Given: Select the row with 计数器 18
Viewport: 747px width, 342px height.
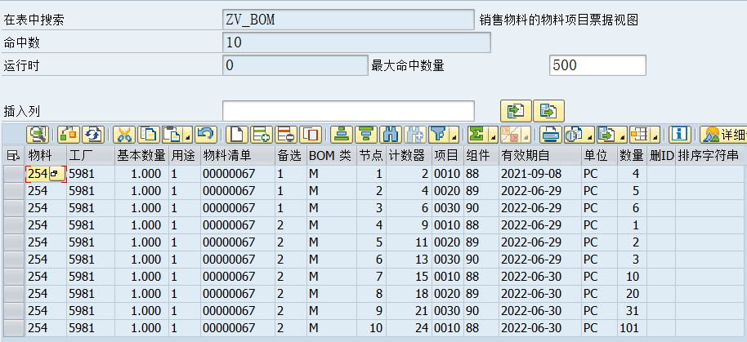Looking at the screenshot, I should point(14,294).
